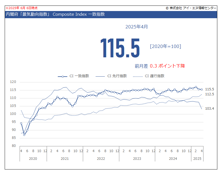Click the [2020年=100] base note

click(165, 46)
